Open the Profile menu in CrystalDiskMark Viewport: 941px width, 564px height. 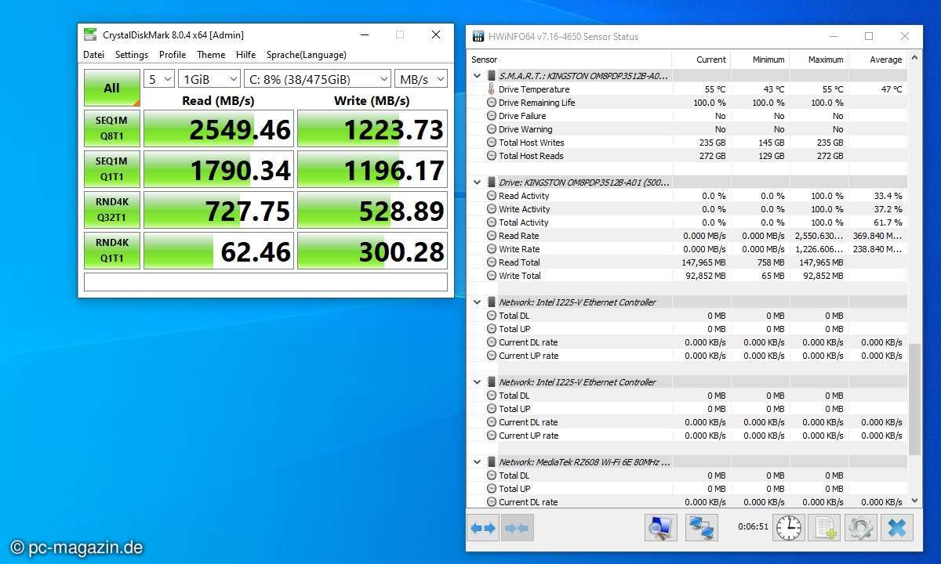pos(173,55)
